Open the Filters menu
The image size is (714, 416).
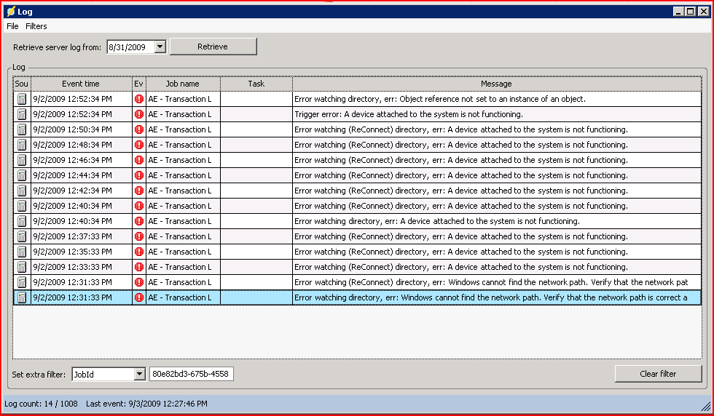tap(36, 26)
